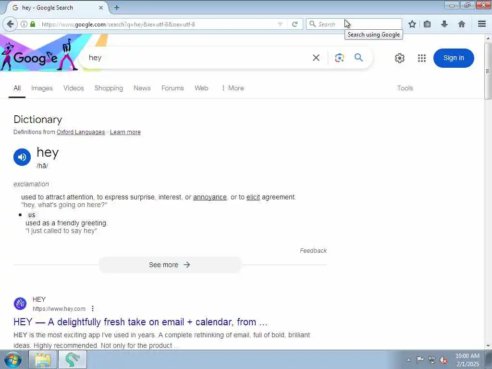Switch to the Forums tab
492x369 pixels.
[x=172, y=88]
